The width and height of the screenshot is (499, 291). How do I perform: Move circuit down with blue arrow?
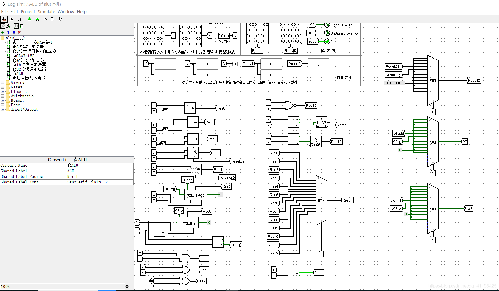tap(14, 32)
